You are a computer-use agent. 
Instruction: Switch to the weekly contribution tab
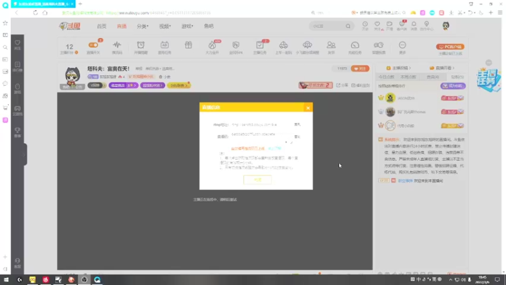pyautogui.click(x=408, y=77)
